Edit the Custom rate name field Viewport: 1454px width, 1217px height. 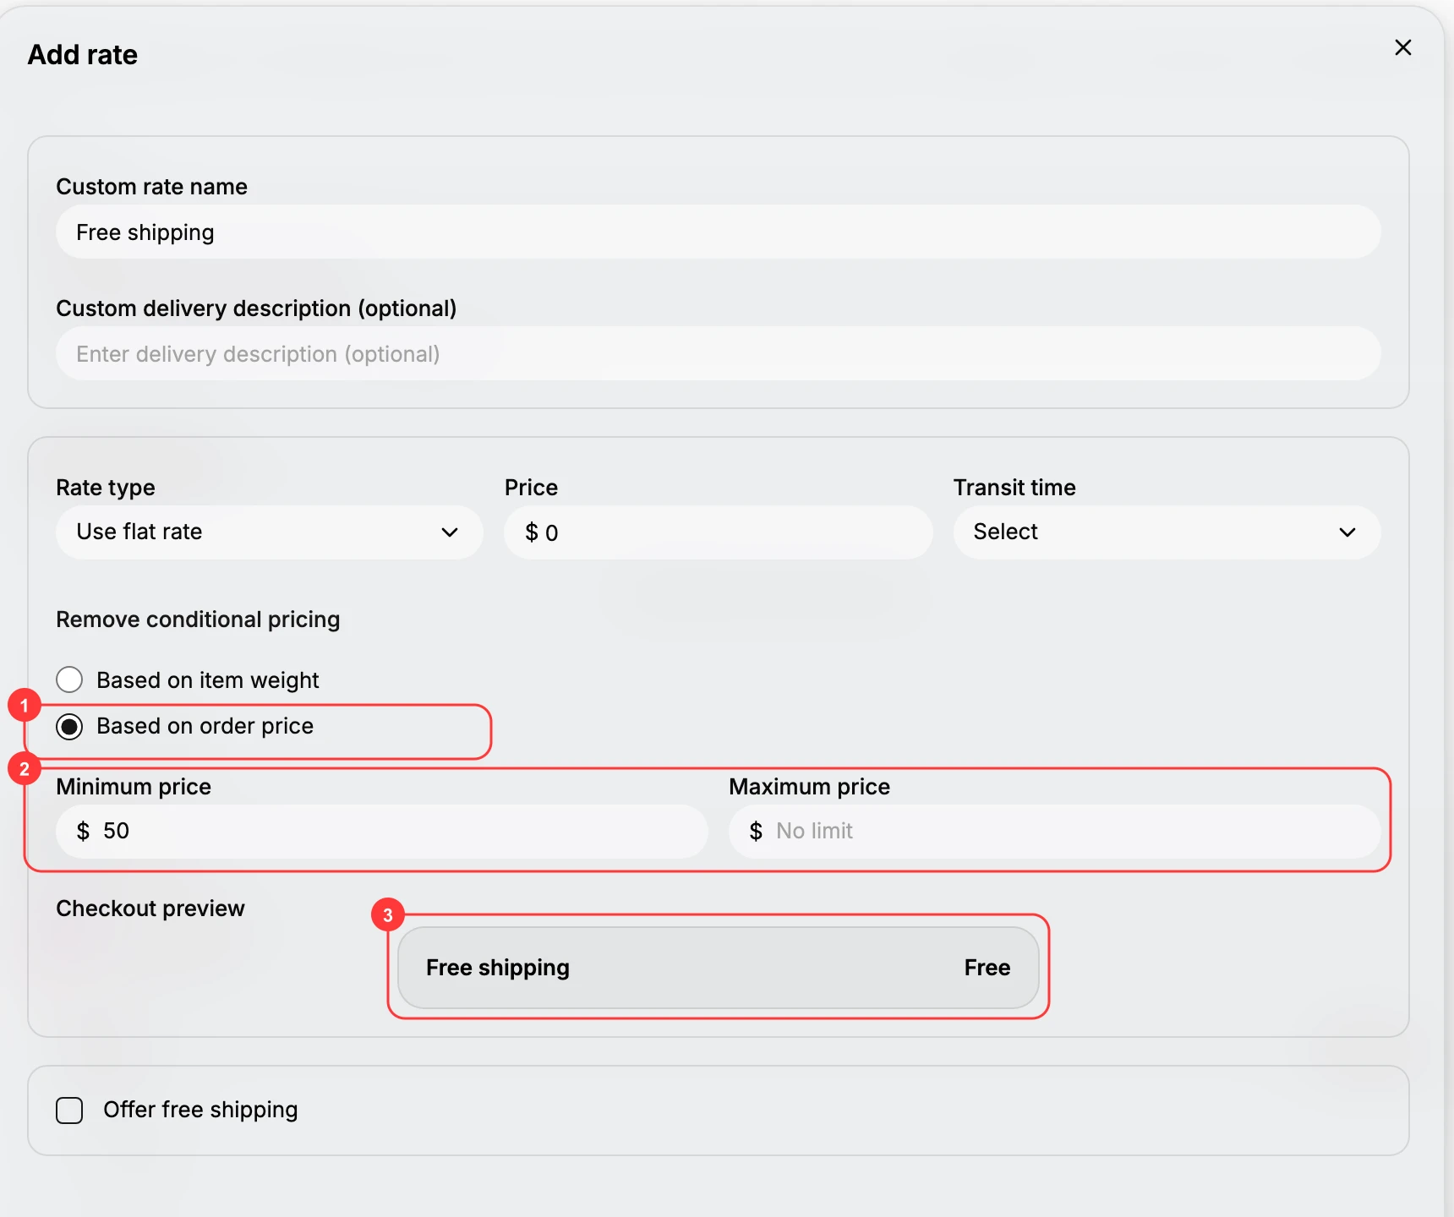(719, 232)
